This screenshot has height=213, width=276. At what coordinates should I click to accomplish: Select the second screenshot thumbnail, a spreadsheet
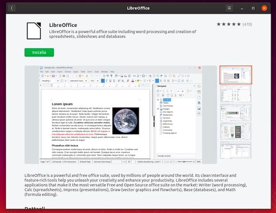(236, 94)
